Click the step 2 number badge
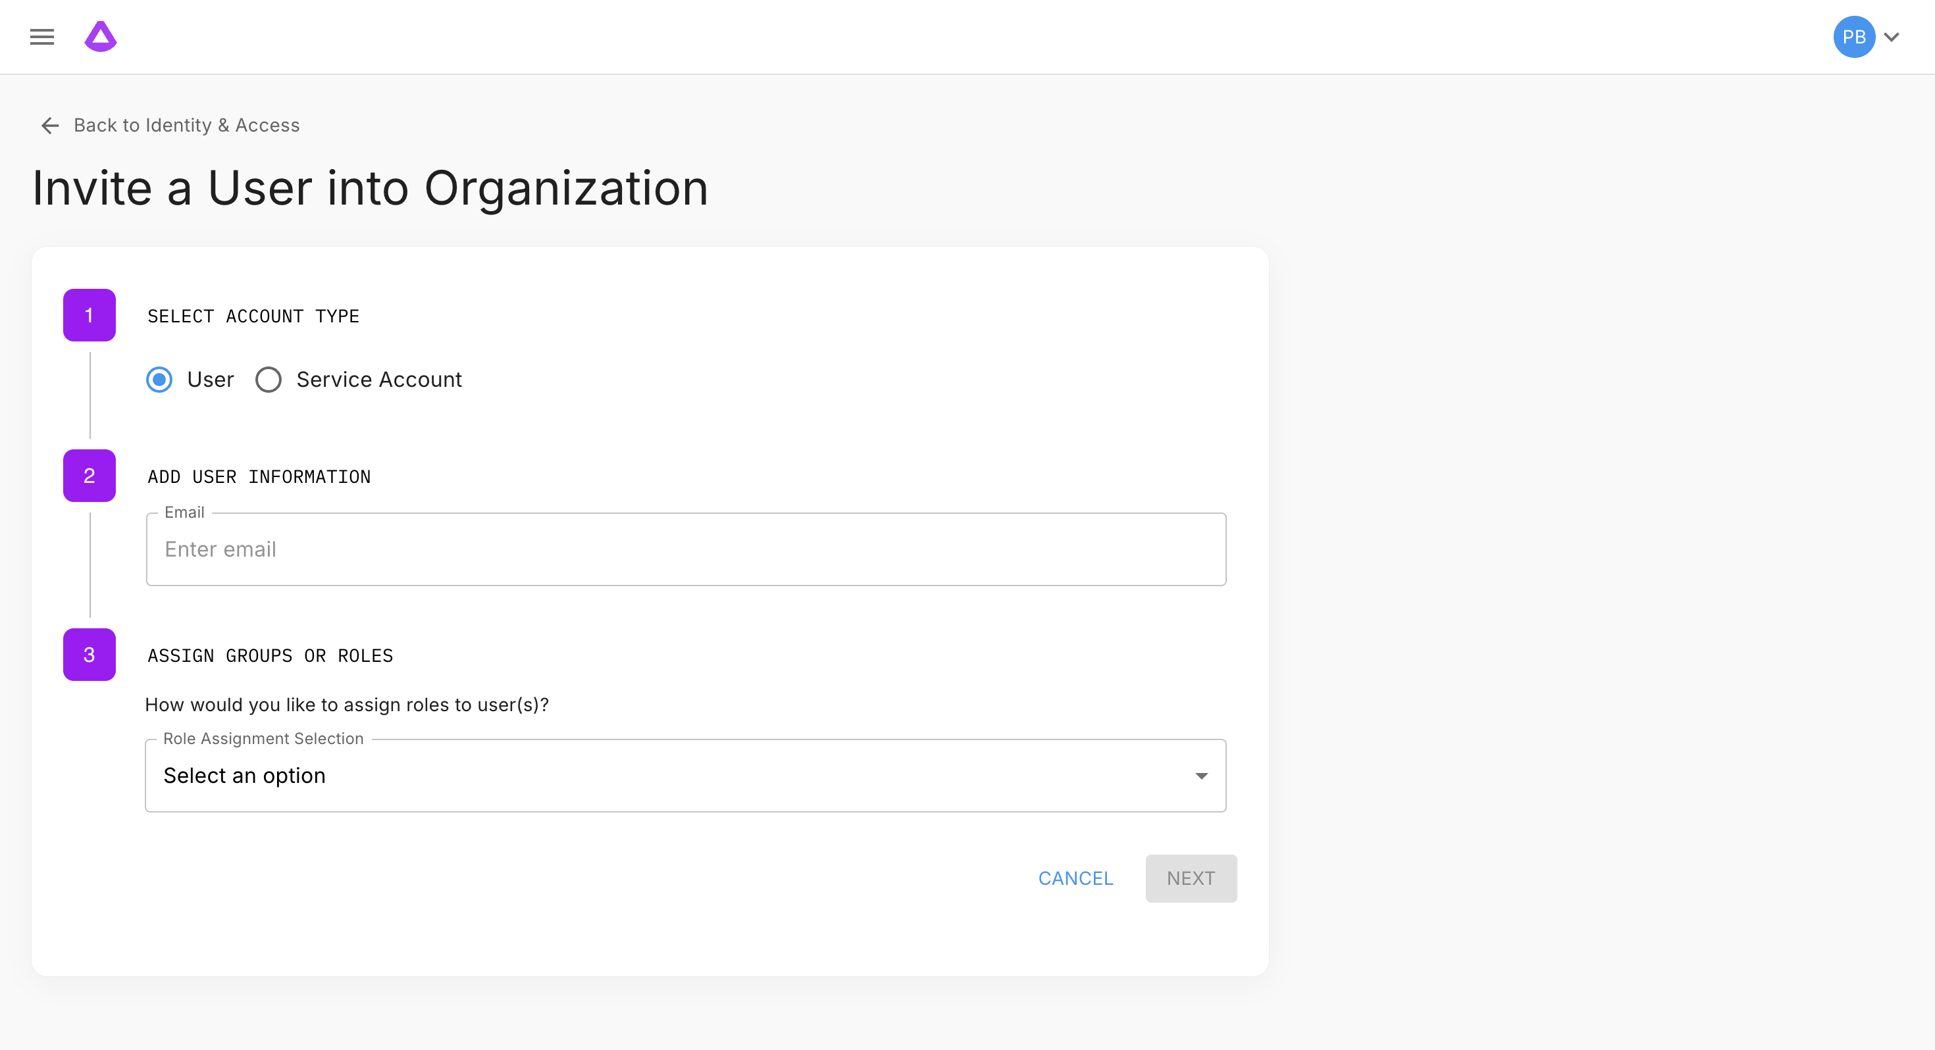Screen dimensions: 1935x1050 (90, 476)
